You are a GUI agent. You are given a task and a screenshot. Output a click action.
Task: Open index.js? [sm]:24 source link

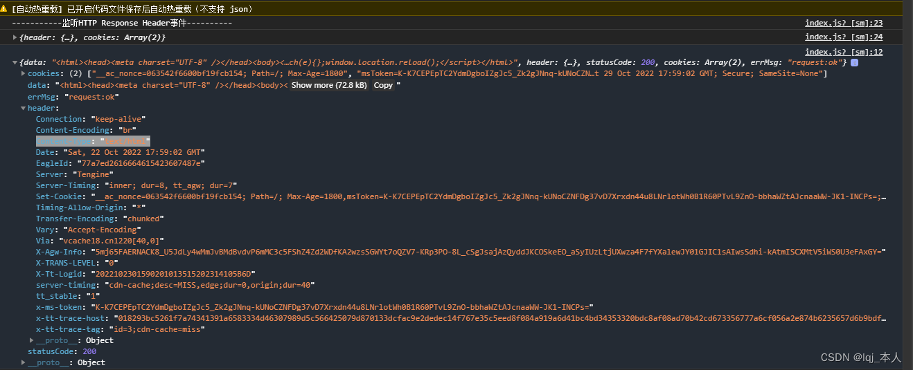point(844,37)
